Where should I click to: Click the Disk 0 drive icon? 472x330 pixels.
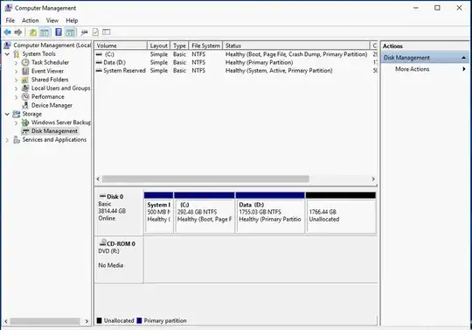[x=102, y=196]
